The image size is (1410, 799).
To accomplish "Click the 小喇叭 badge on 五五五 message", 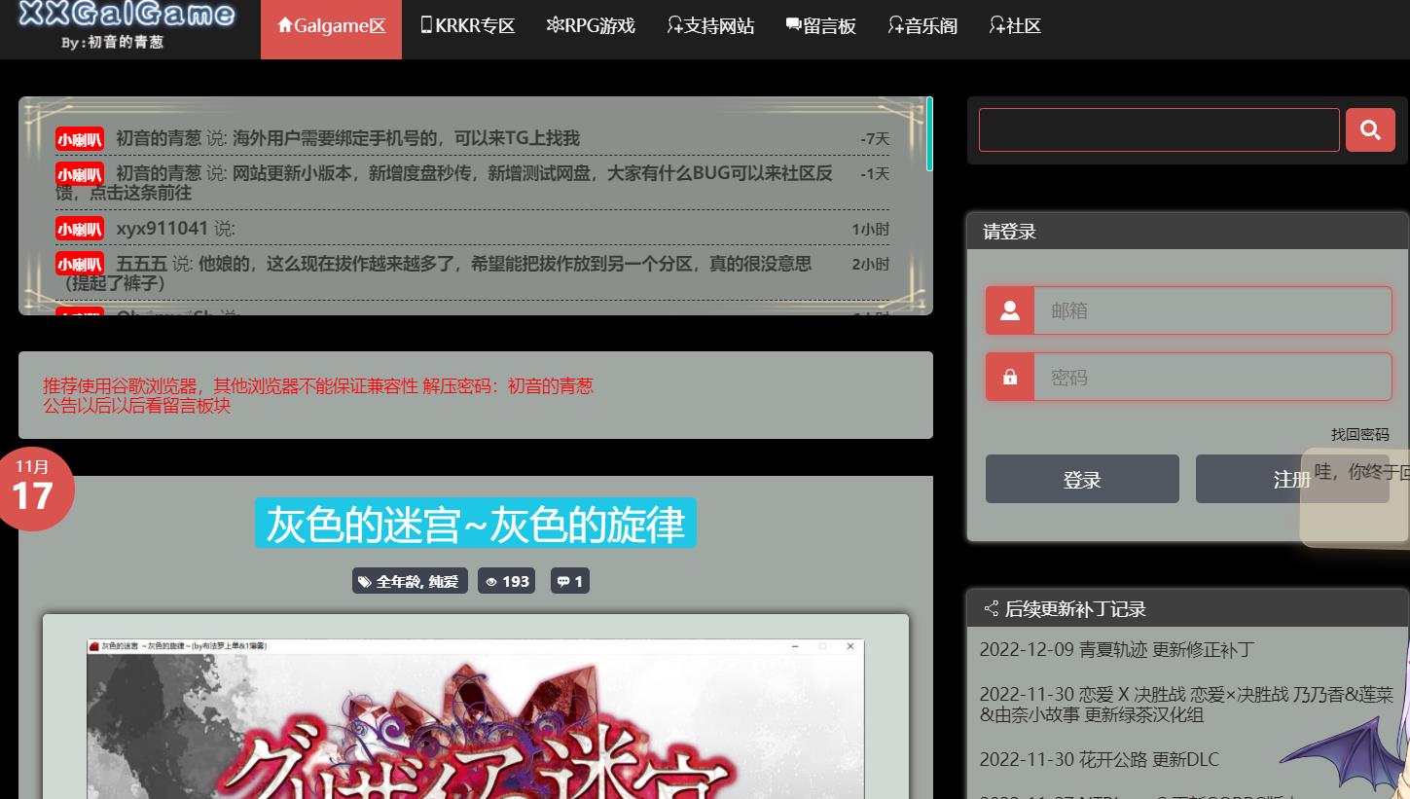I will point(80,264).
